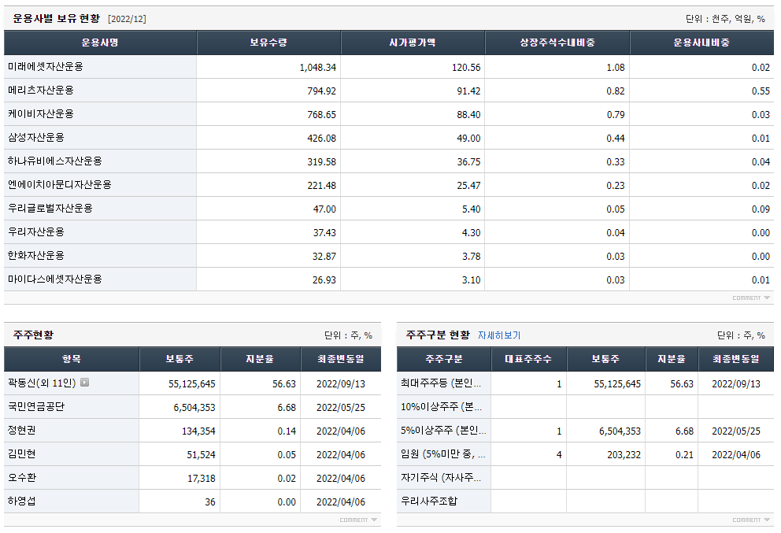Select the 미래에셋자산운용 row name

point(46,67)
